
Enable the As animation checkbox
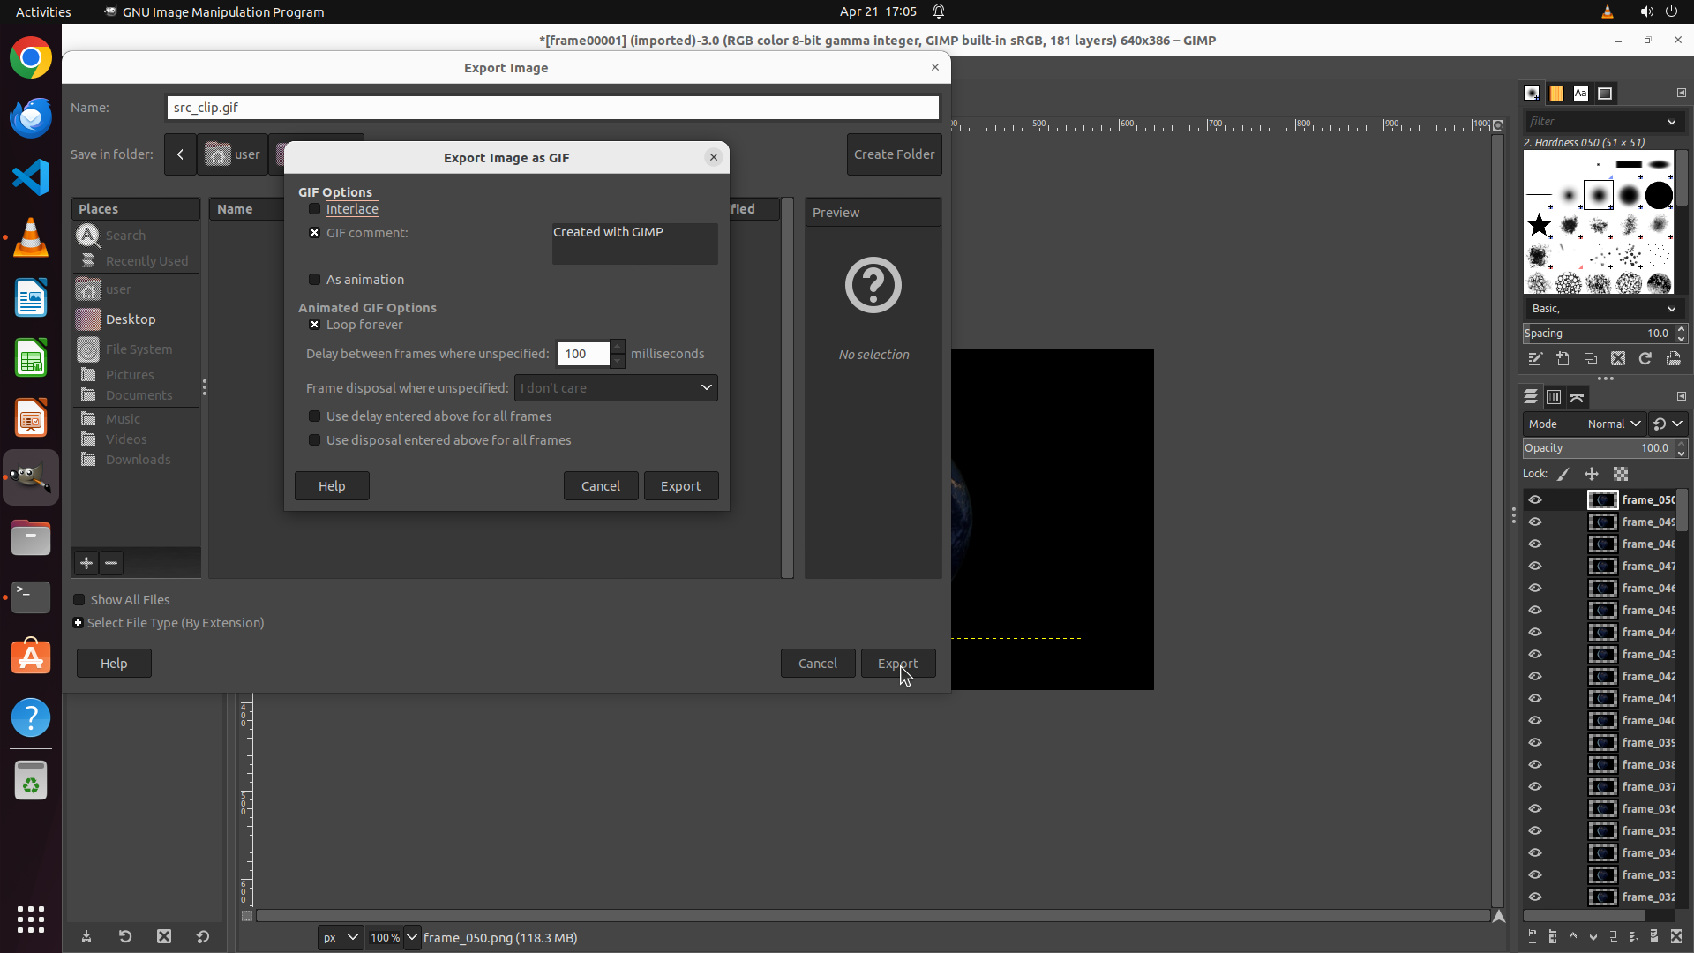314,280
